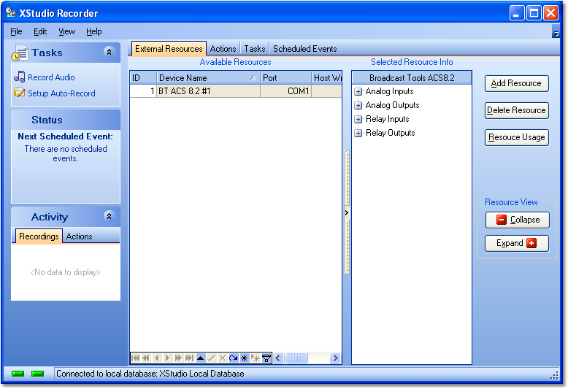Click the Tasks panel clock-document icon
This screenshot has height=389, width=568.
pyautogui.click(x=20, y=53)
